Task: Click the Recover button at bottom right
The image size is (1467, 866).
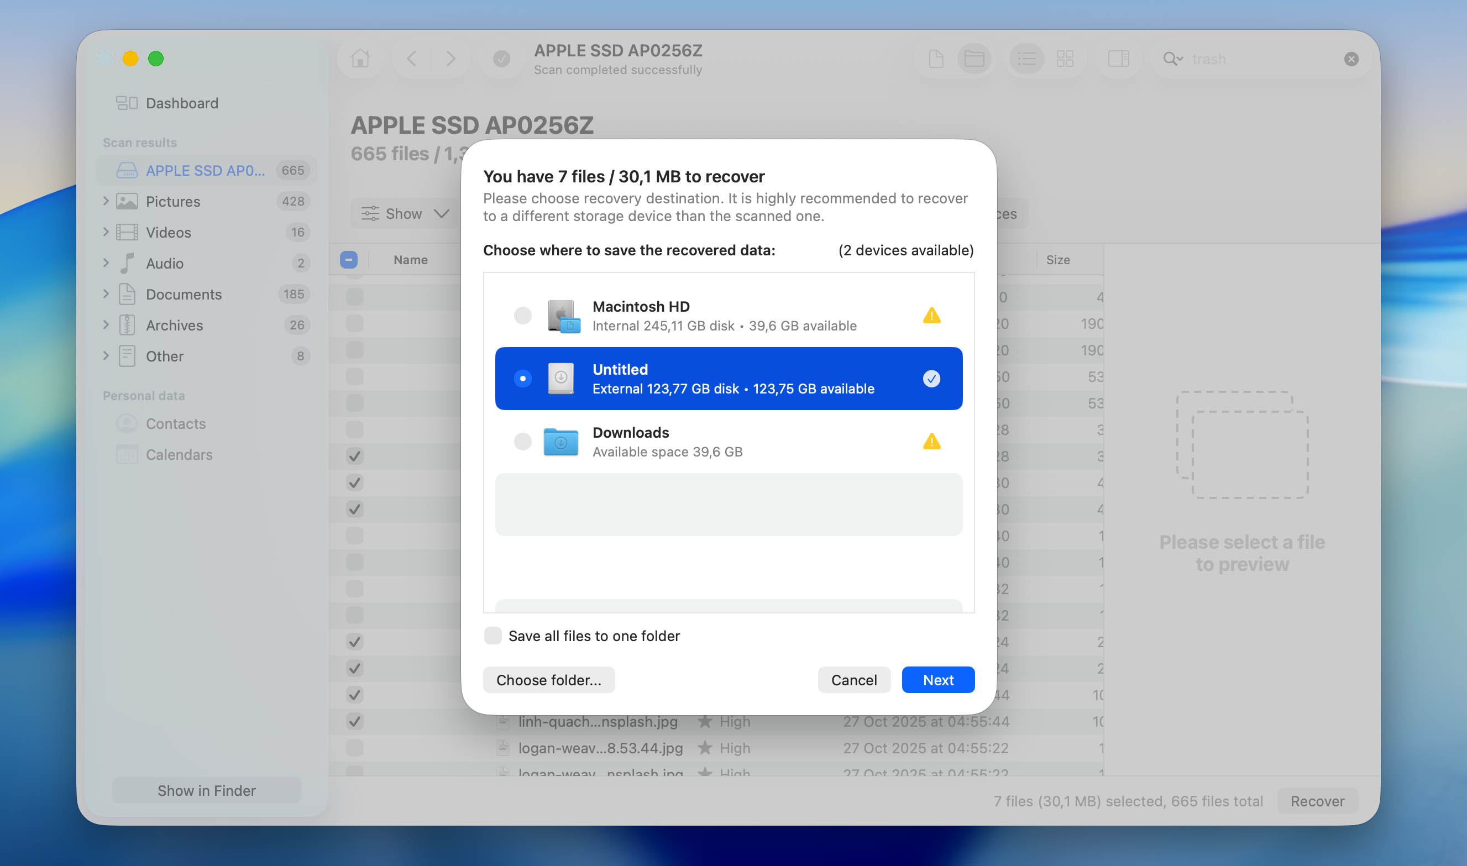Action: click(x=1317, y=801)
